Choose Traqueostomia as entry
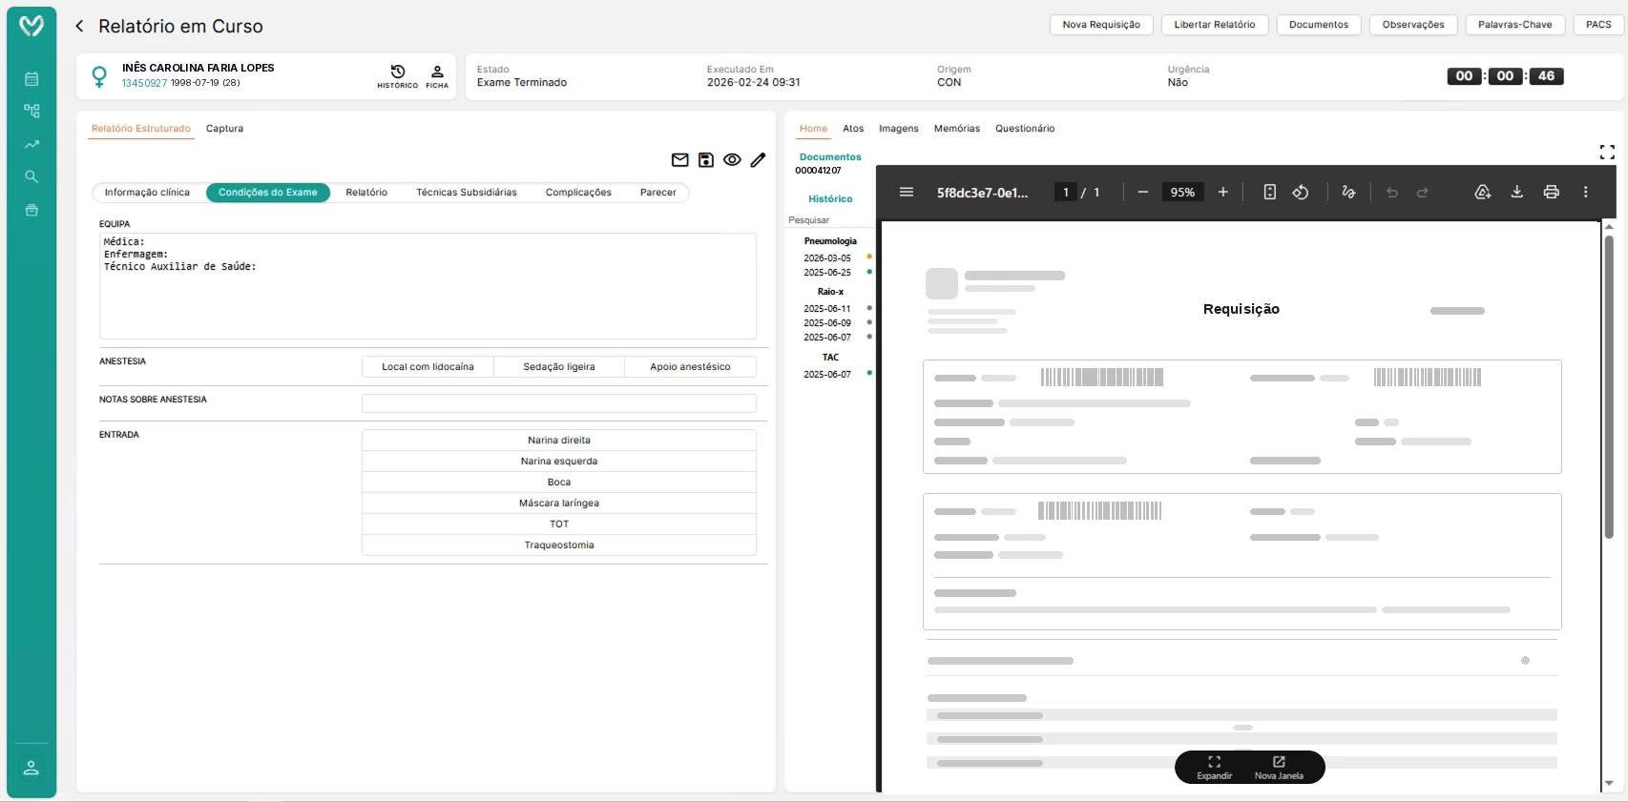This screenshot has width=1628, height=802. tap(559, 545)
